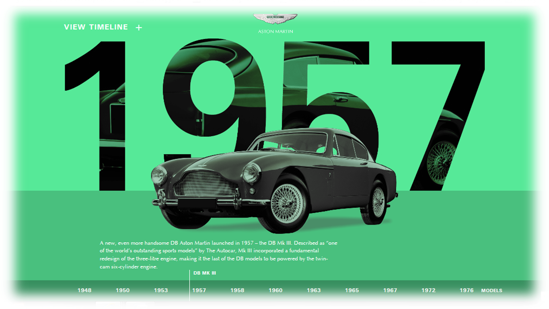Go to 1953 in the year bar
The image size is (549, 309).
point(161,290)
